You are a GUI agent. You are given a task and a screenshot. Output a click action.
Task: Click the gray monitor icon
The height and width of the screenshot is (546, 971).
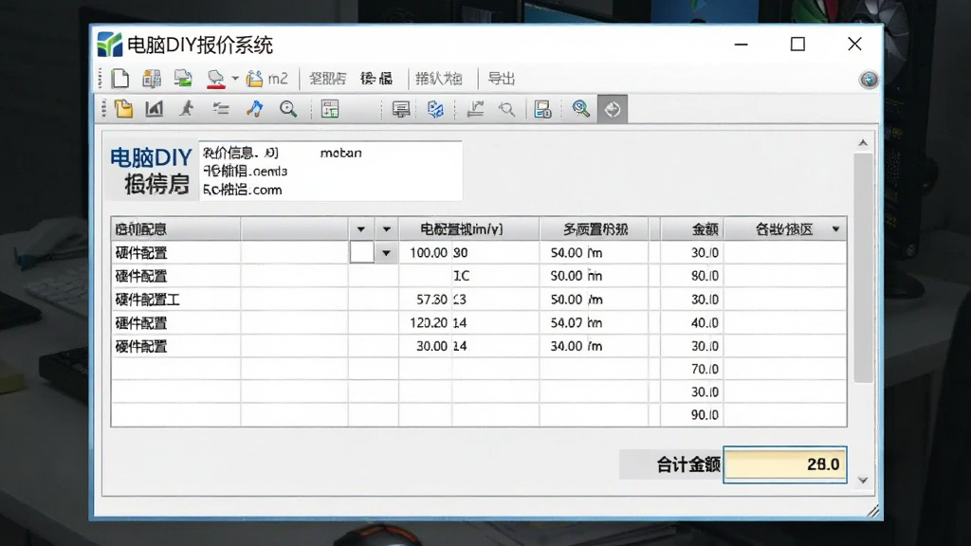pos(401,110)
